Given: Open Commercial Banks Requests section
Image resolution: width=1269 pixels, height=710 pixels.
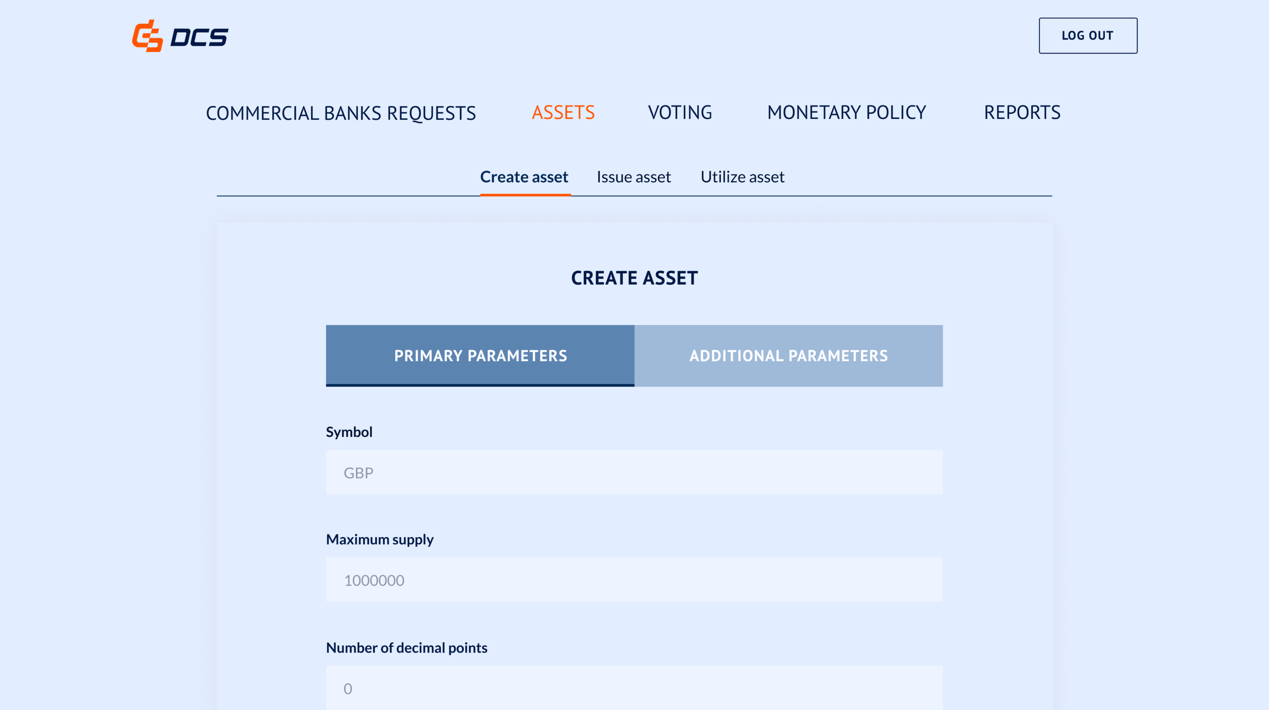Looking at the screenshot, I should pos(341,113).
